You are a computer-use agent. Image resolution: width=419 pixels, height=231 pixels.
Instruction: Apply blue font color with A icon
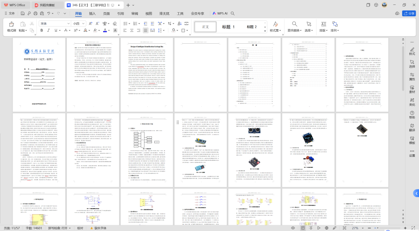105,30
